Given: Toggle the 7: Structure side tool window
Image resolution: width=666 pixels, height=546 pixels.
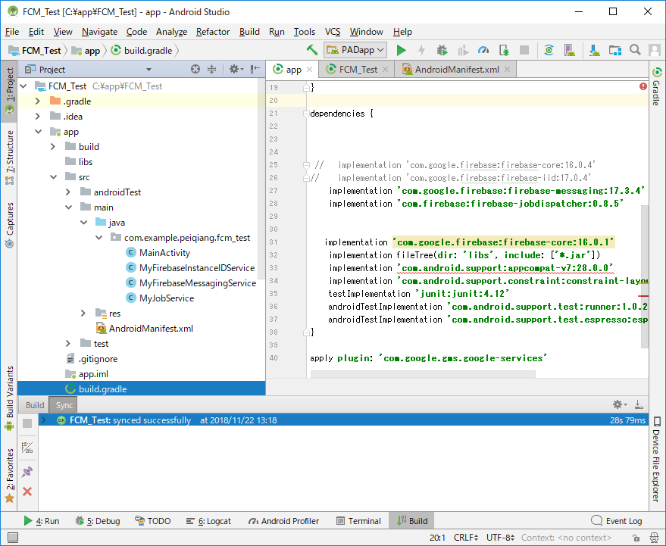Looking at the screenshot, I should click(x=9, y=158).
